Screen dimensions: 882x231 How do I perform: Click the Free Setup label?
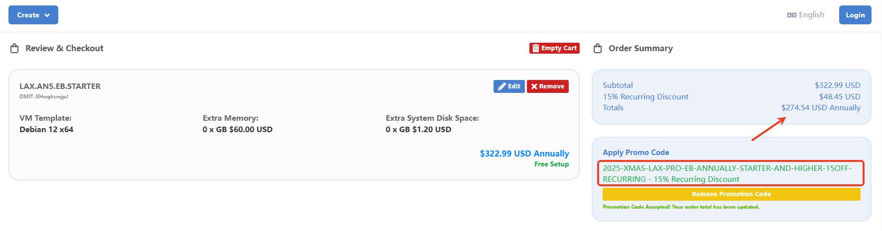pyautogui.click(x=551, y=164)
